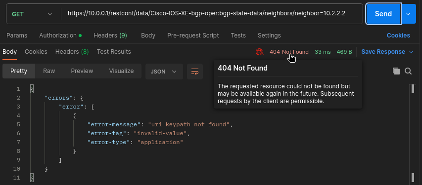The width and height of the screenshot is (422, 185).
Task: Click the red network error globe icon
Action: [259, 52]
